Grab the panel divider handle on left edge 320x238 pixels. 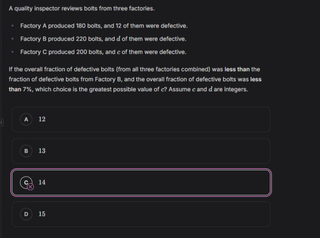point(1,123)
